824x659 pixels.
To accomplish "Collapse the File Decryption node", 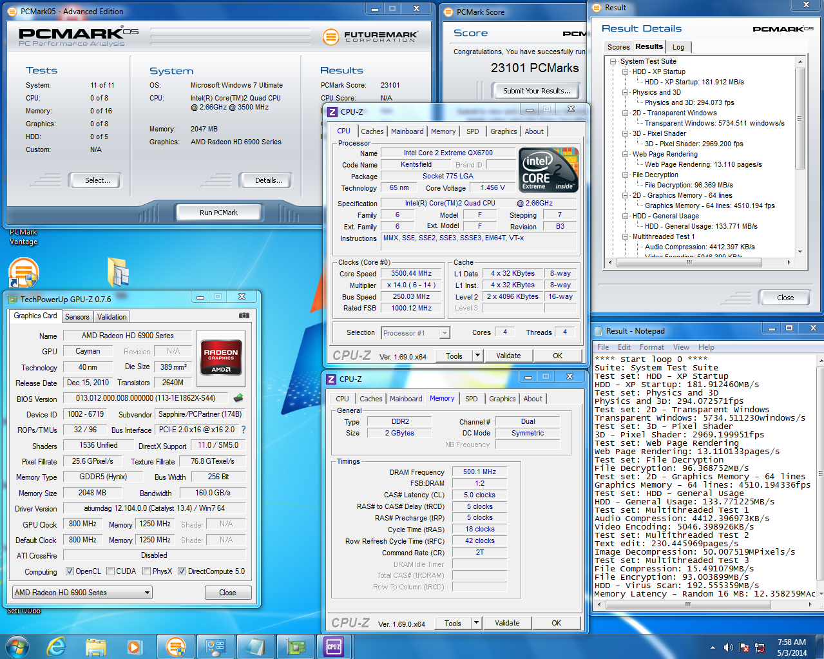I will (x=625, y=175).
